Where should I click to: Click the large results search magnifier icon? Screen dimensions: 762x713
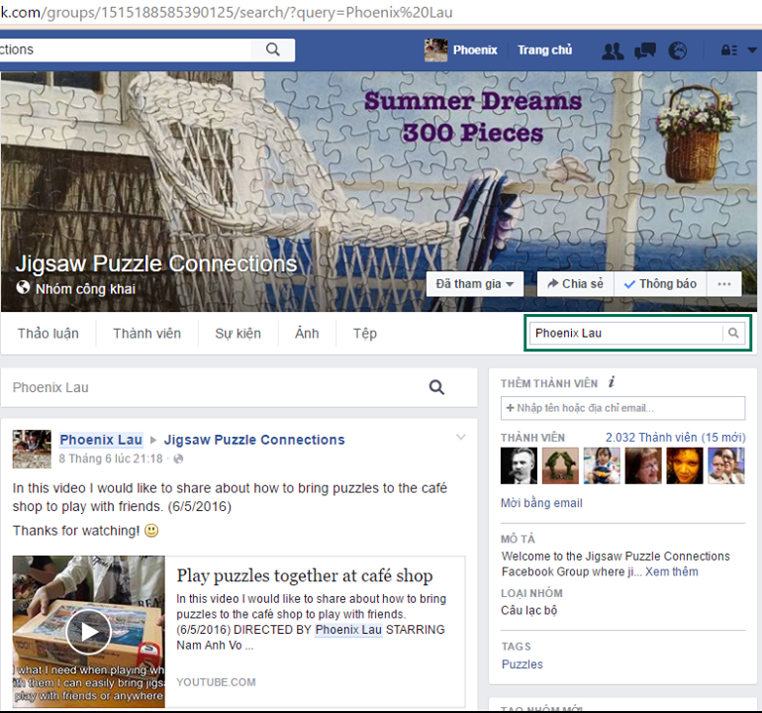(x=436, y=387)
